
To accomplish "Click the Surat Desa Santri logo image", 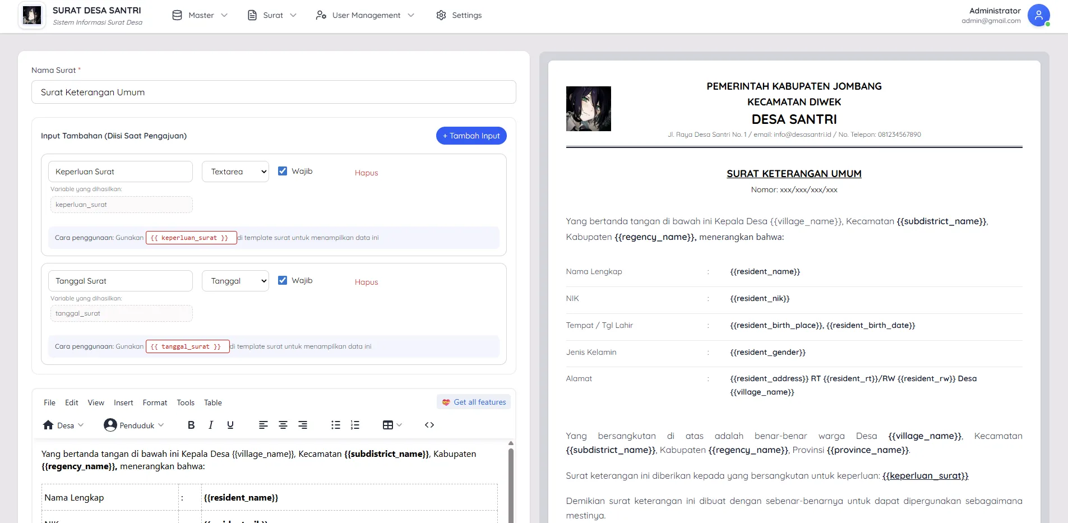I will tap(32, 15).
